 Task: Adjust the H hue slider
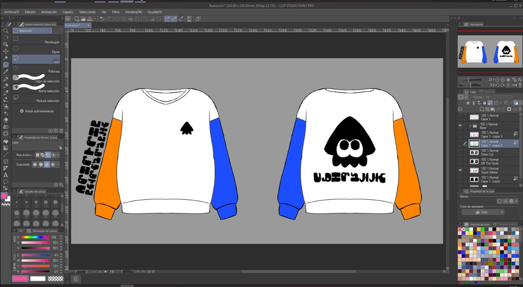tap(36, 237)
